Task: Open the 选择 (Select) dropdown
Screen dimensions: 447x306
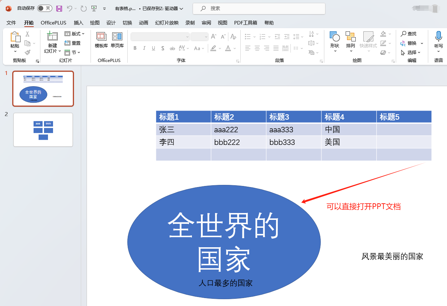Action: pos(411,53)
